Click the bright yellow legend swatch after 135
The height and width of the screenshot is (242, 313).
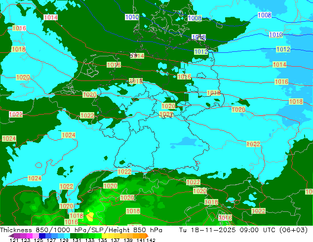(x=105, y=236)
